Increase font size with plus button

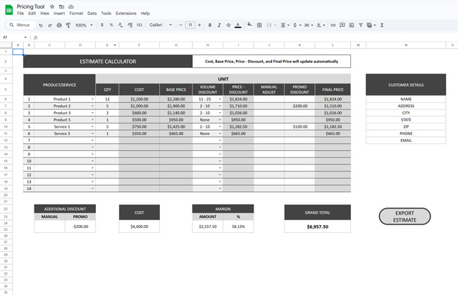point(199,25)
